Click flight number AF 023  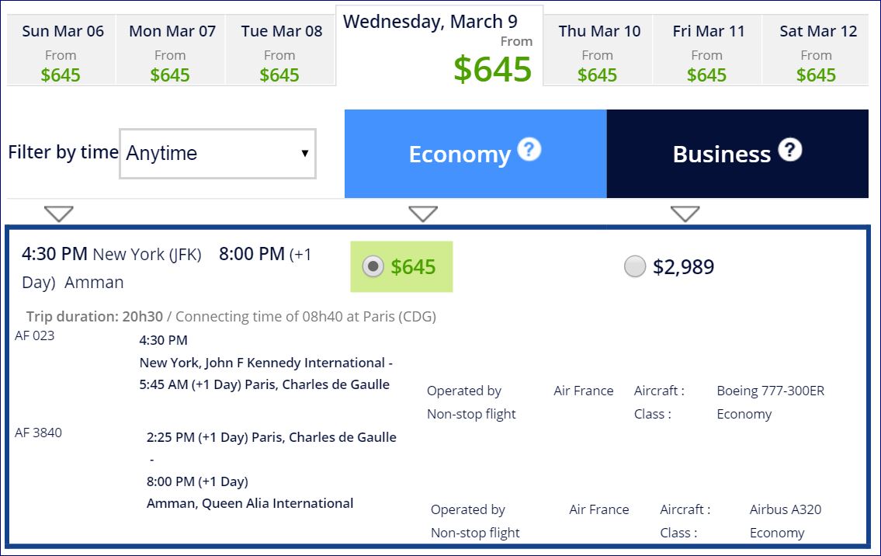35,335
